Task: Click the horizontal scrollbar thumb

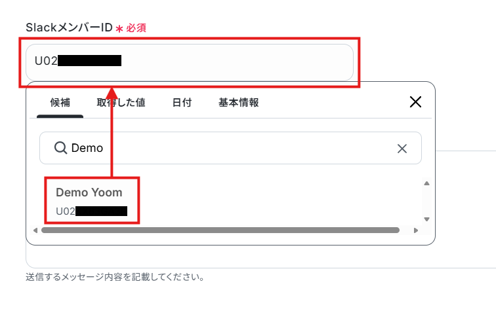Action: 220,230
